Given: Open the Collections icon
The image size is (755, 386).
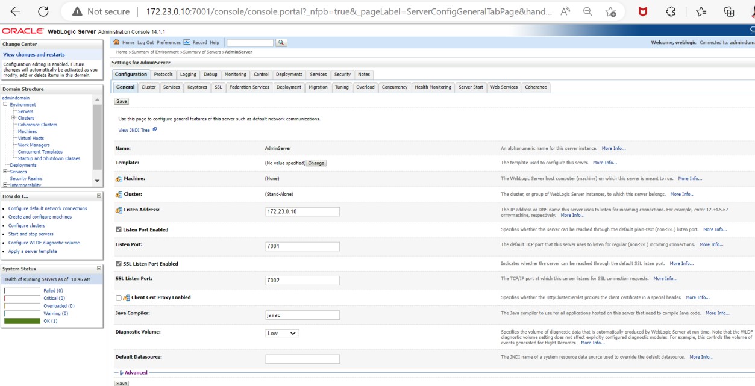Looking at the screenshot, I should point(729,11).
